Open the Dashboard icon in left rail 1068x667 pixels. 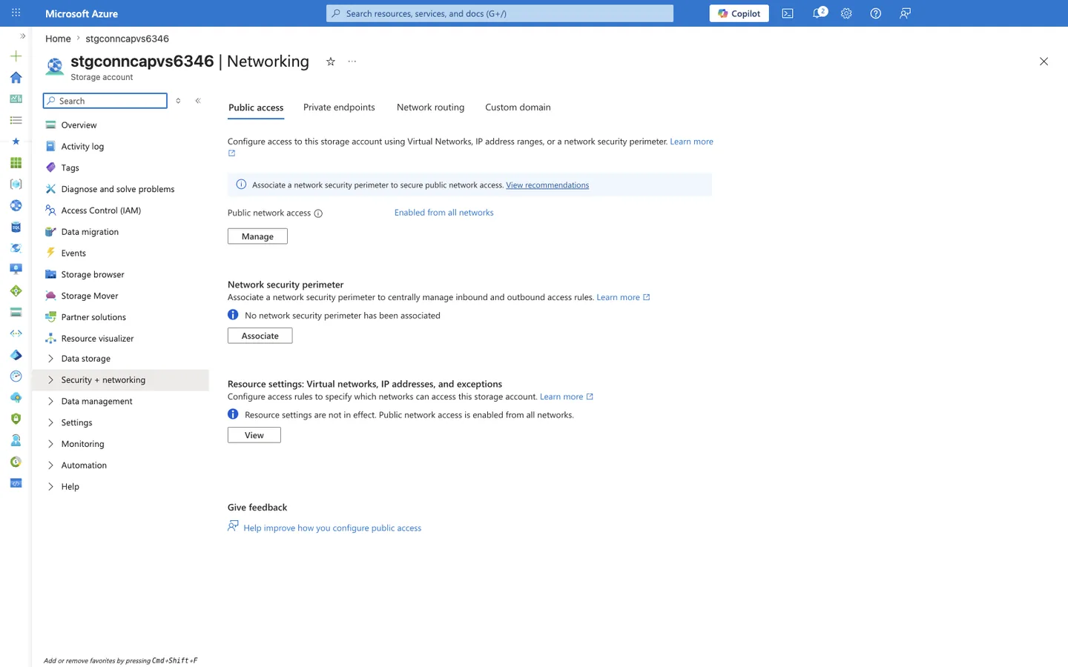click(16, 99)
